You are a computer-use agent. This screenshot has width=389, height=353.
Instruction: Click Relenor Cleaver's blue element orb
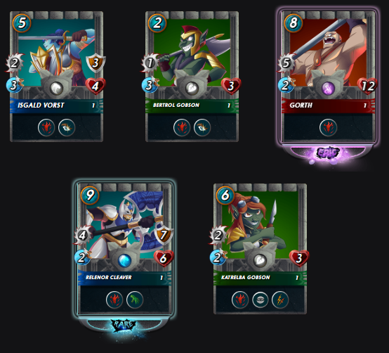click(124, 261)
